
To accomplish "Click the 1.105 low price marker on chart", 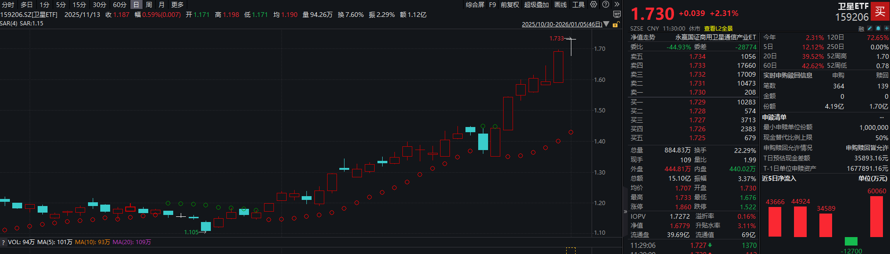I will coord(191,232).
